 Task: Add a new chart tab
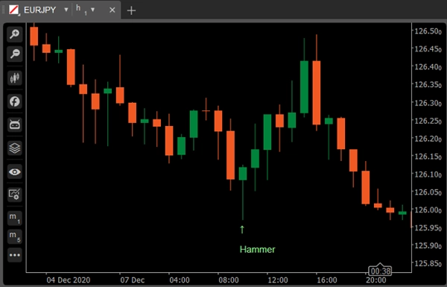[131, 10]
